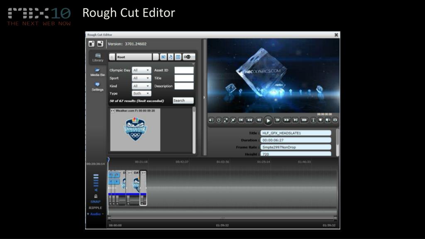Step one frame forward
The height and width of the screenshot is (239, 425).
click(277, 120)
